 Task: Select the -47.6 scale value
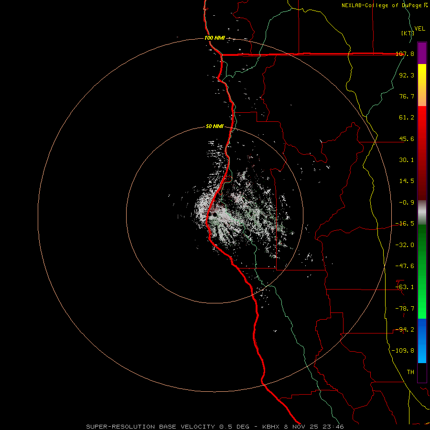coord(405,266)
